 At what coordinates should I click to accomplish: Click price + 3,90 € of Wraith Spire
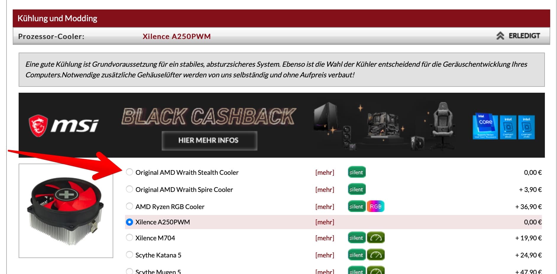(530, 190)
